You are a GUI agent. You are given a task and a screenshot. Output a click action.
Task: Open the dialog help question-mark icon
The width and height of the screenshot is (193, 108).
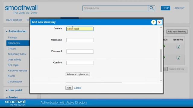[x=153, y=22]
